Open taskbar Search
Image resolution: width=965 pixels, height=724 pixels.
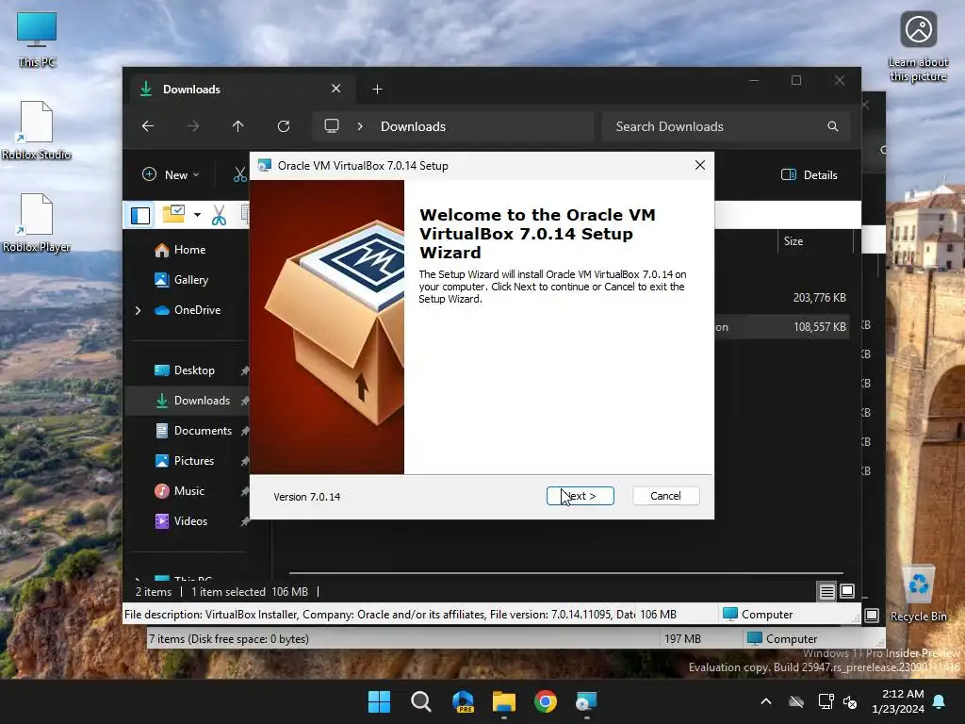point(421,701)
